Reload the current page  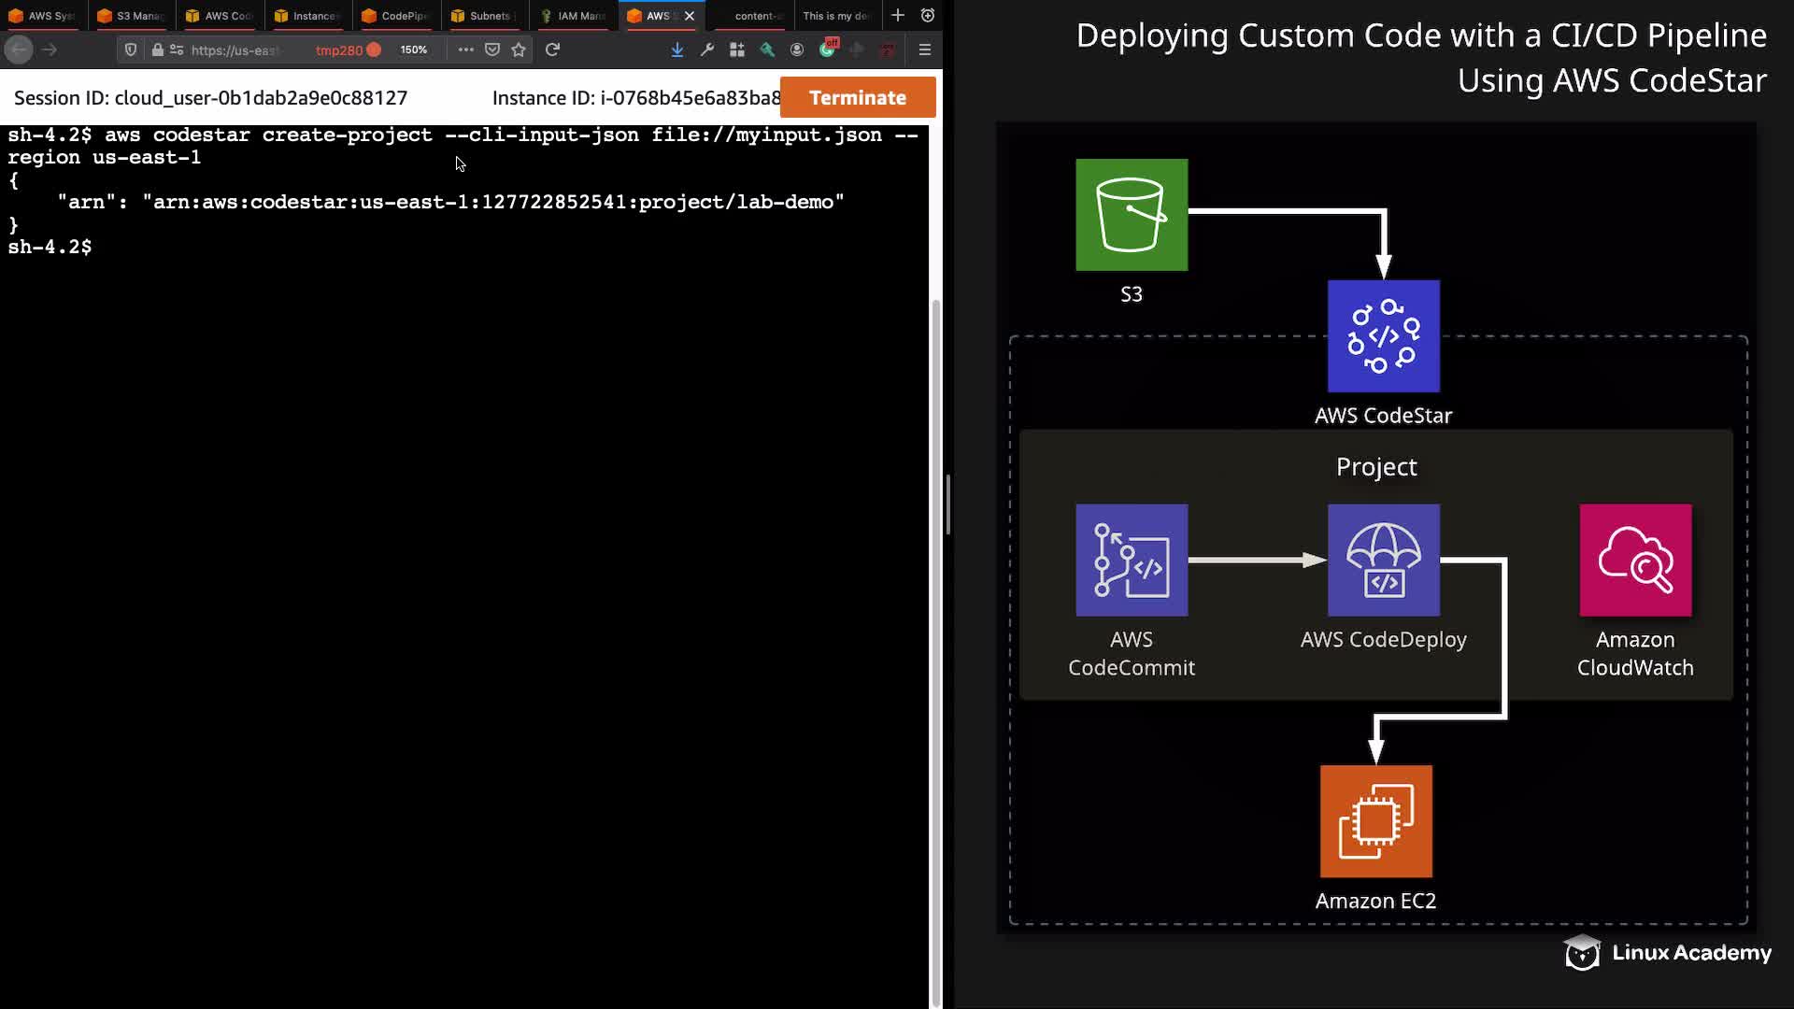[552, 50]
